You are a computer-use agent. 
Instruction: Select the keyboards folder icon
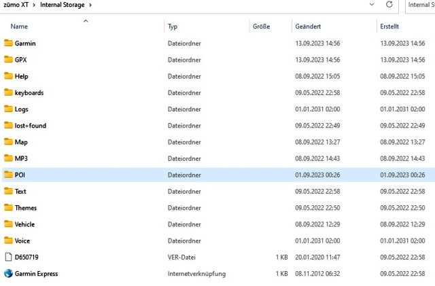tap(8, 92)
